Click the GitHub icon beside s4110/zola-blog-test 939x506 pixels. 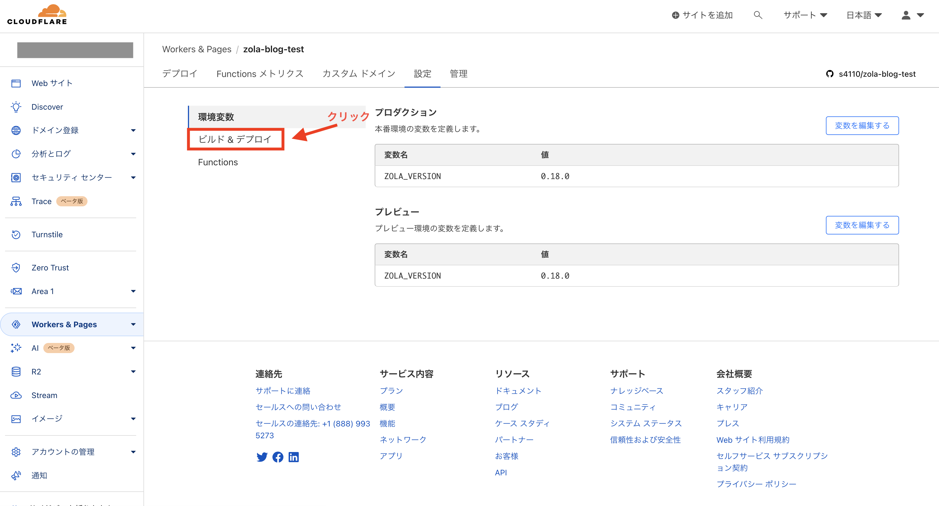830,74
